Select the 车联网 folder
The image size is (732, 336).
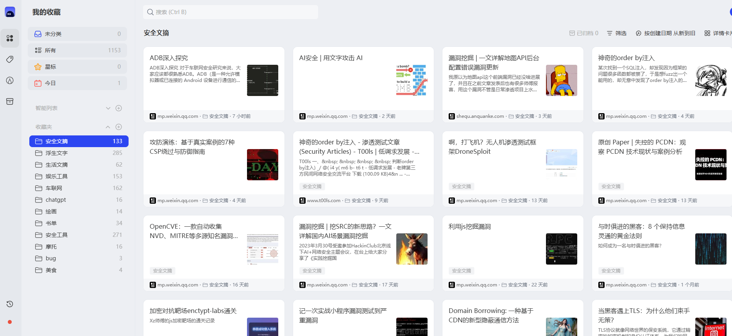(x=79, y=188)
